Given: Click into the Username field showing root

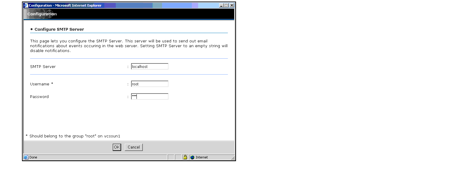Looking at the screenshot, I should coord(149,84).
